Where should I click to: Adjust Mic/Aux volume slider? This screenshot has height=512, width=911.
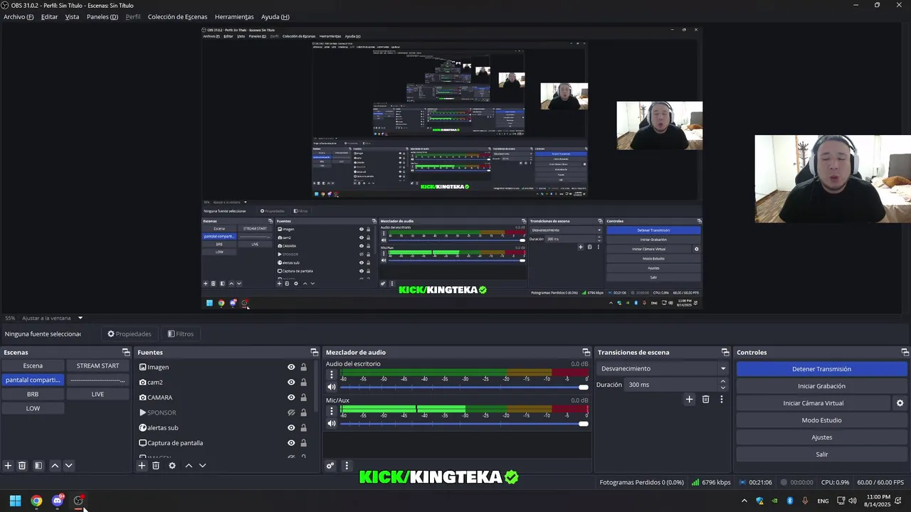click(464, 424)
